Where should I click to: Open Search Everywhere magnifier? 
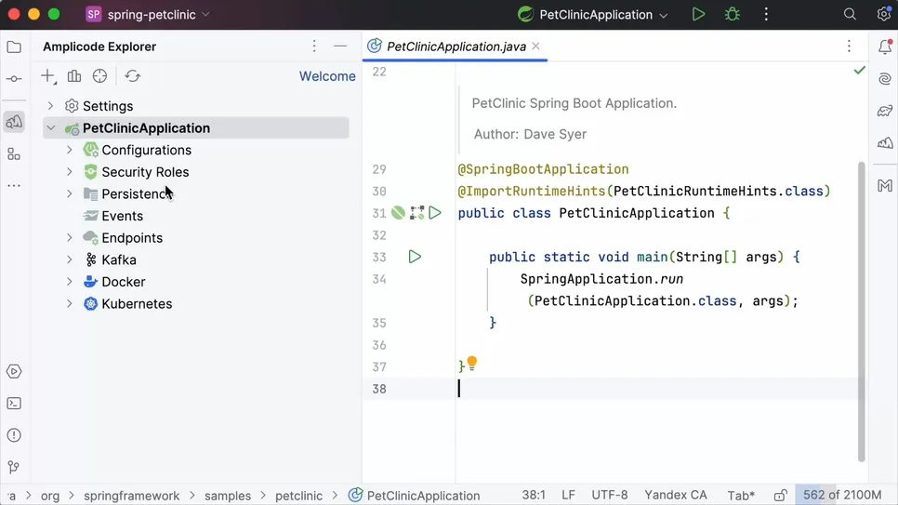(850, 14)
